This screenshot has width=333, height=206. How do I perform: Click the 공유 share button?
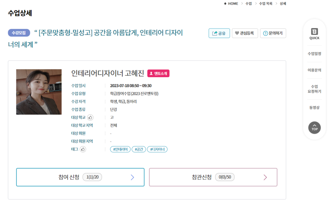tap(219, 33)
